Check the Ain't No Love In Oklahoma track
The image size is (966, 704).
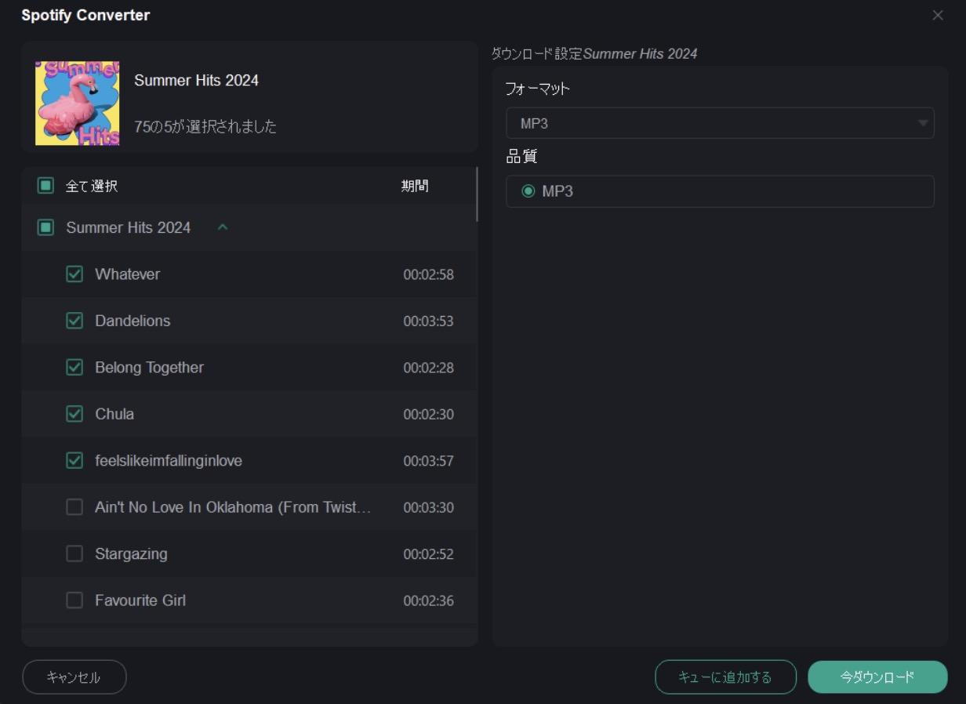pos(74,507)
